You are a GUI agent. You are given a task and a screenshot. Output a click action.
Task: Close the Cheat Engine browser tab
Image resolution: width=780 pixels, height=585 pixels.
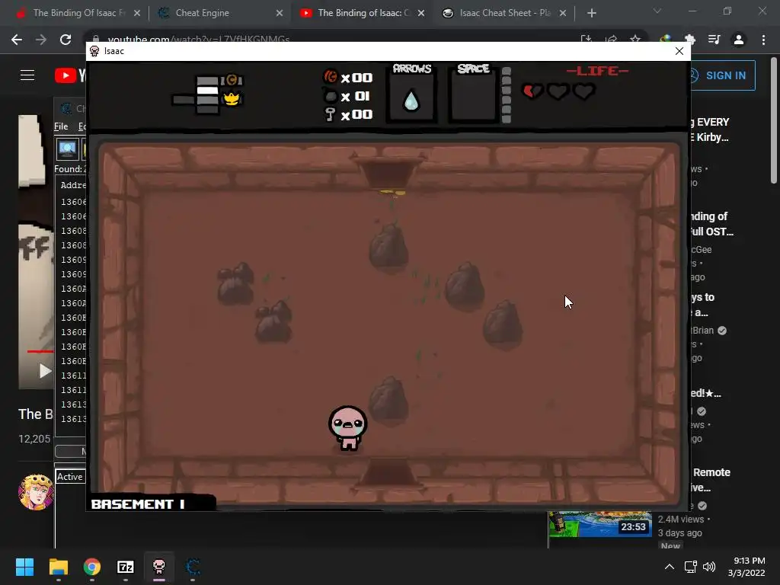point(280,13)
